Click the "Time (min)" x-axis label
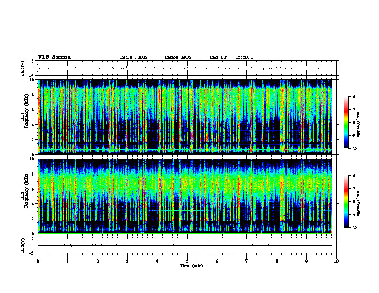Image resolution: width=379 pixels, height=293 pixels. coord(191,266)
